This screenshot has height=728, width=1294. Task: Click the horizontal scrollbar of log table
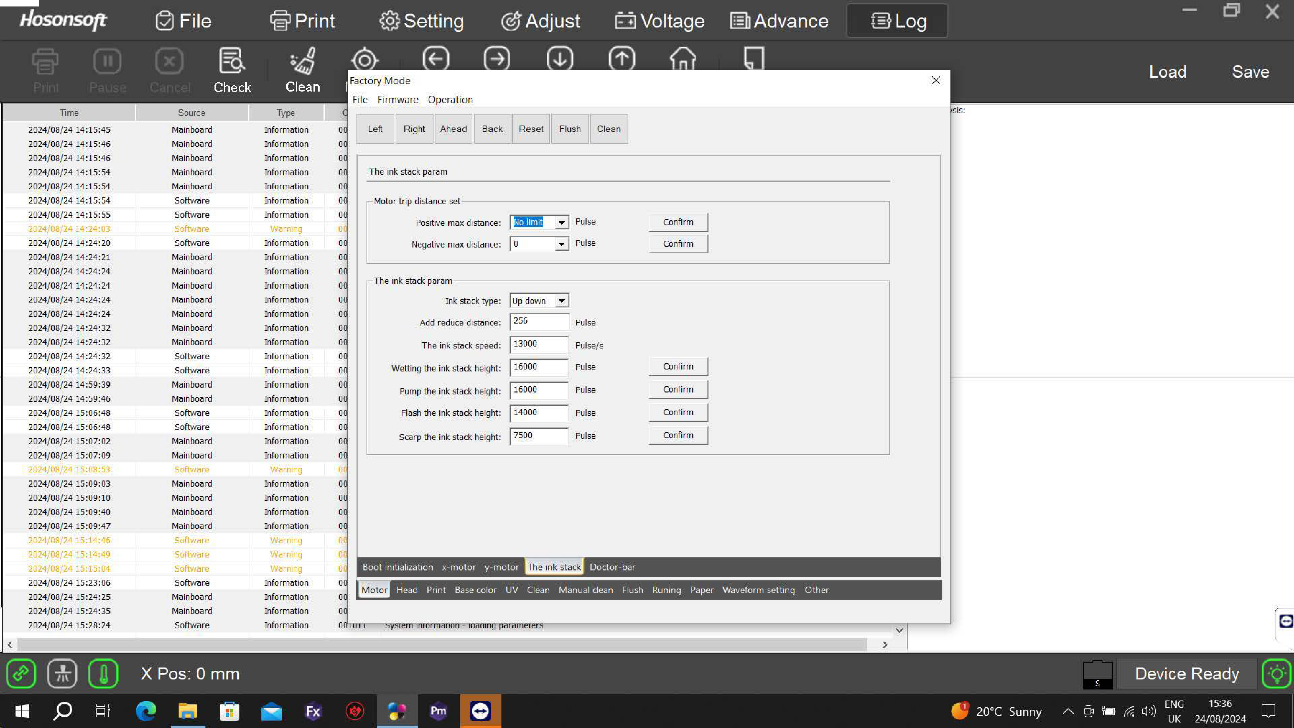pyautogui.click(x=442, y=645)
